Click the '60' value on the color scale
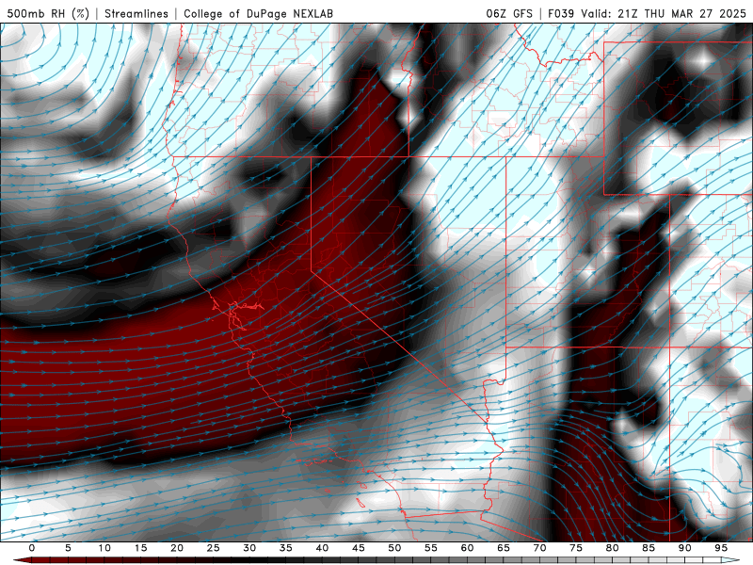Image resolution: width=753 pixels, height=565 pixels. click(x=467, y=548)
